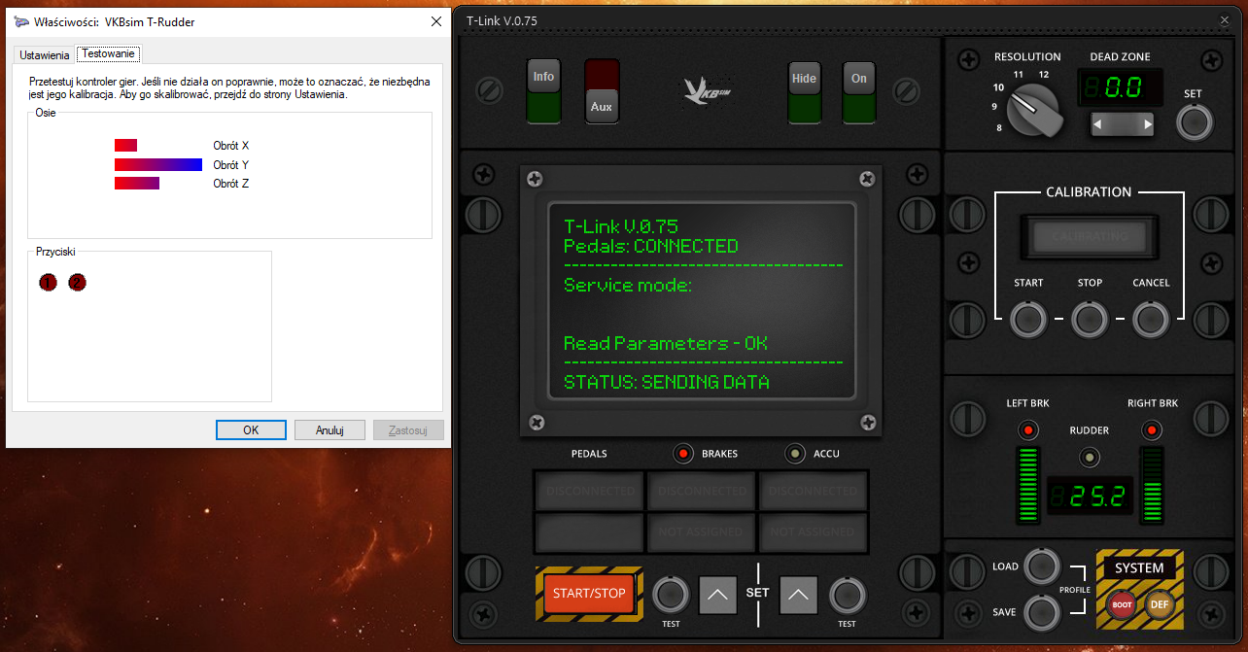Screen dimensions: 1248x652
Task: Turn the Resolution rotary knob
Action: coord(1035,110)
